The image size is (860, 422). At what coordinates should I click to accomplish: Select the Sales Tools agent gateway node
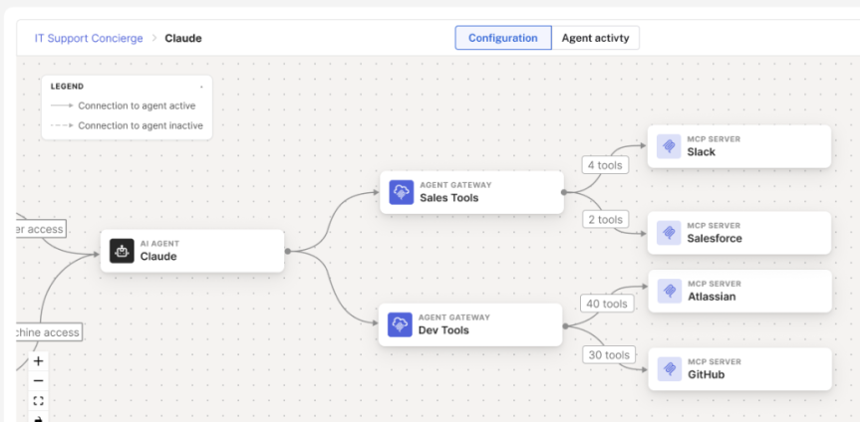click(471, 192)
